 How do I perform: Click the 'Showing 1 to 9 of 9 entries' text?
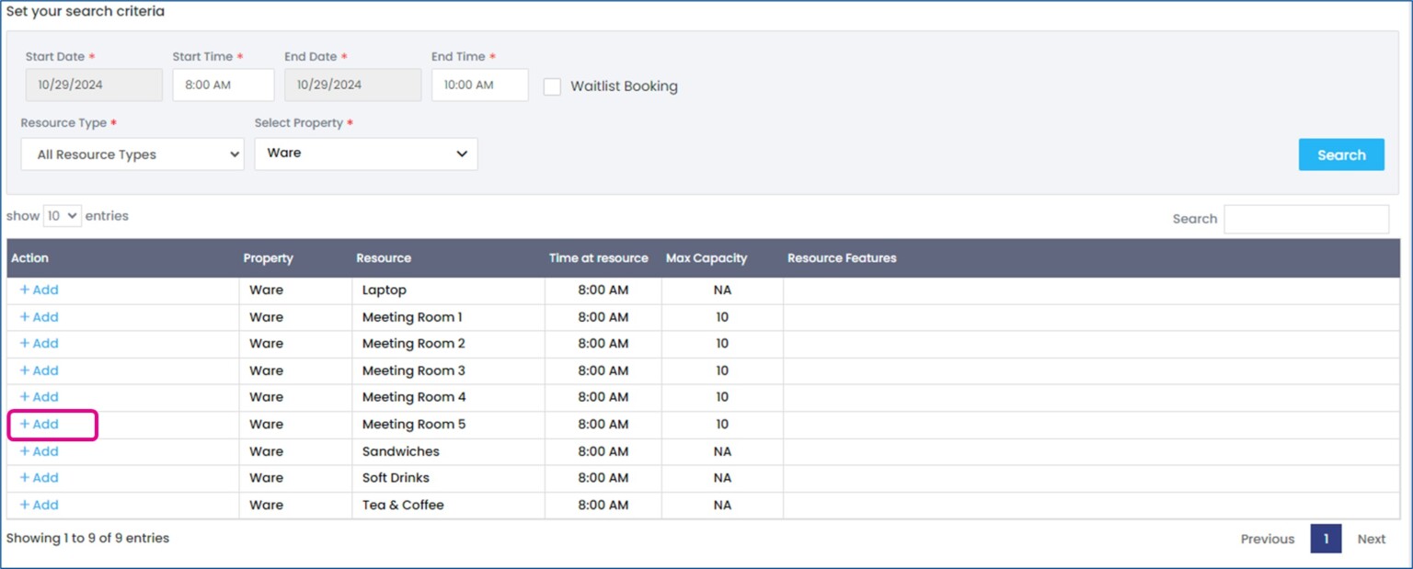click(x=87, y=538)
